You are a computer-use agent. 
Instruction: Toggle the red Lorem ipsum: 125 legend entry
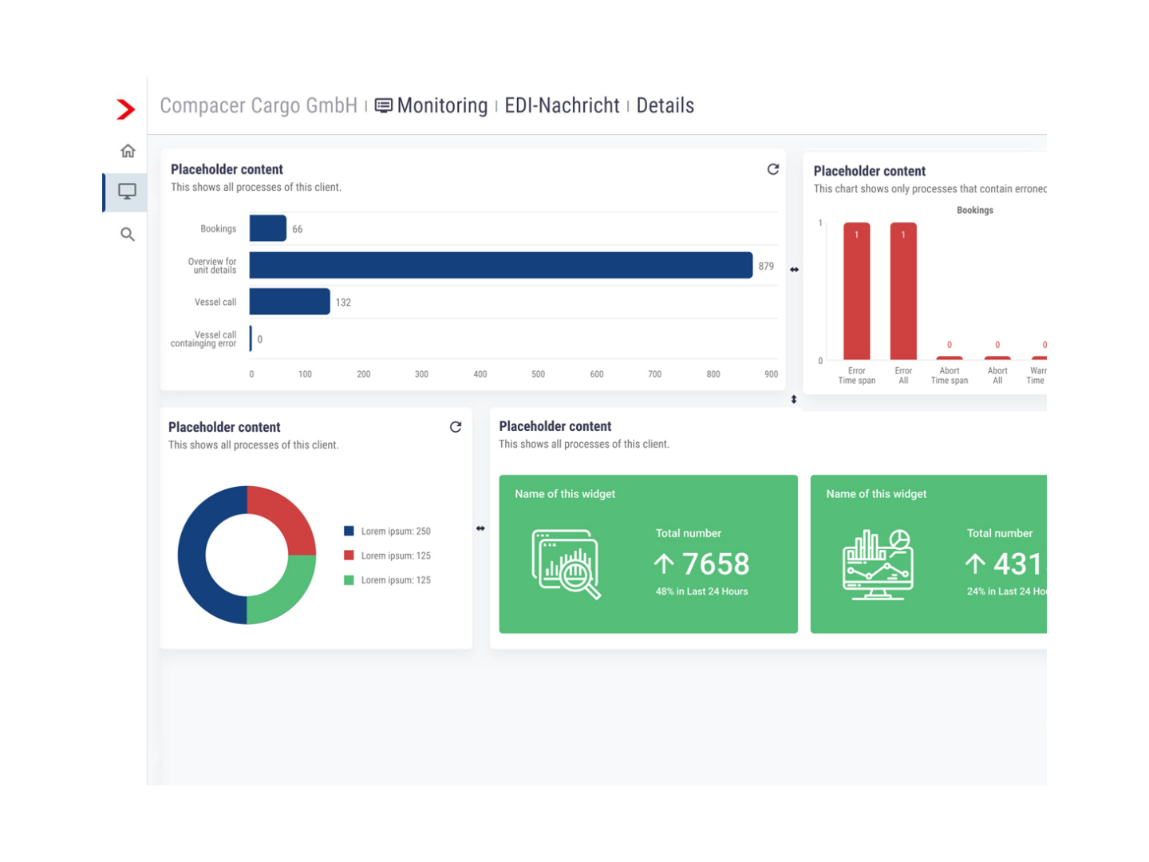(x=387, y=556)
